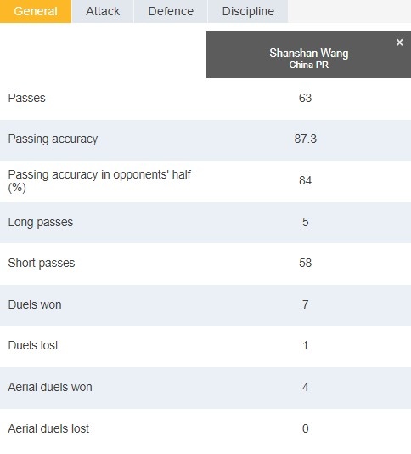Image resolution: width=411 pixels, height=454 pixels.
Task: Click the Short passes row label
Action: [x=42, y=263]
